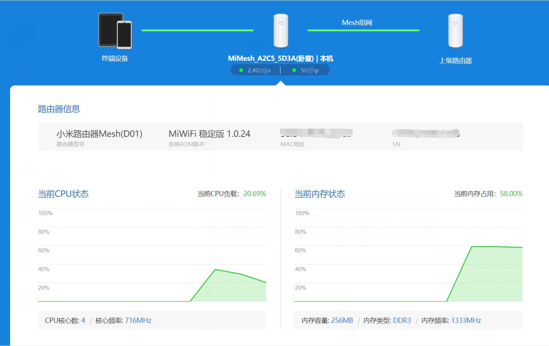Select the 上级路由器 label
This screenshot has width=549, height=346.
455,61
